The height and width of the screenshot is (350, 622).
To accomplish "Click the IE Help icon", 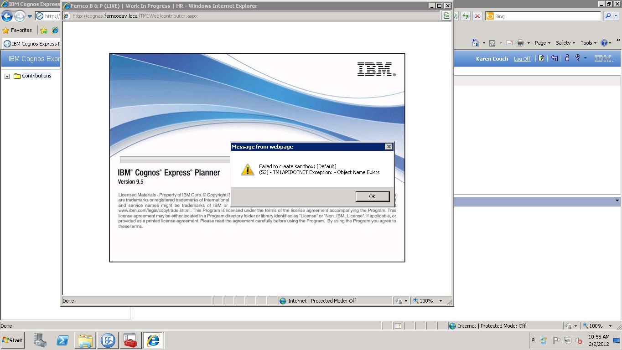I will pos(604,43).
